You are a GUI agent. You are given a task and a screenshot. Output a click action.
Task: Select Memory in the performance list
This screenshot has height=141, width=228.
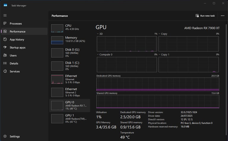click(x=69, y=40)
